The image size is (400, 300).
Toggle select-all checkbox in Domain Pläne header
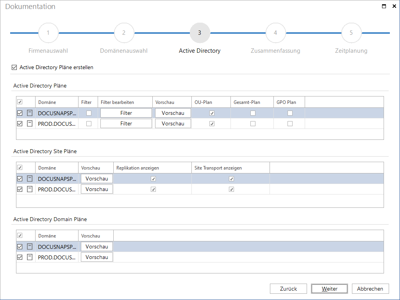click(20, 235)
